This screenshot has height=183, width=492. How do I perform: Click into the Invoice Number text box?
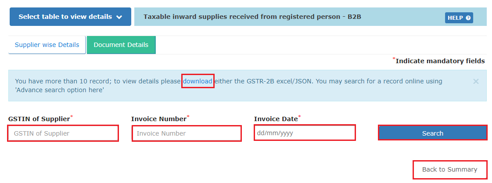coord(187,133)
